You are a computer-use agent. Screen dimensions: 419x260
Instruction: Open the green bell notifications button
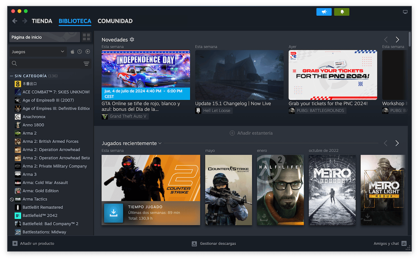pos(342,12)
